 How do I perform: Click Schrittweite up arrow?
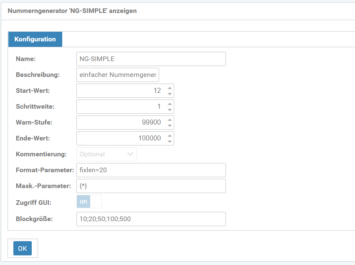point(170,104)
